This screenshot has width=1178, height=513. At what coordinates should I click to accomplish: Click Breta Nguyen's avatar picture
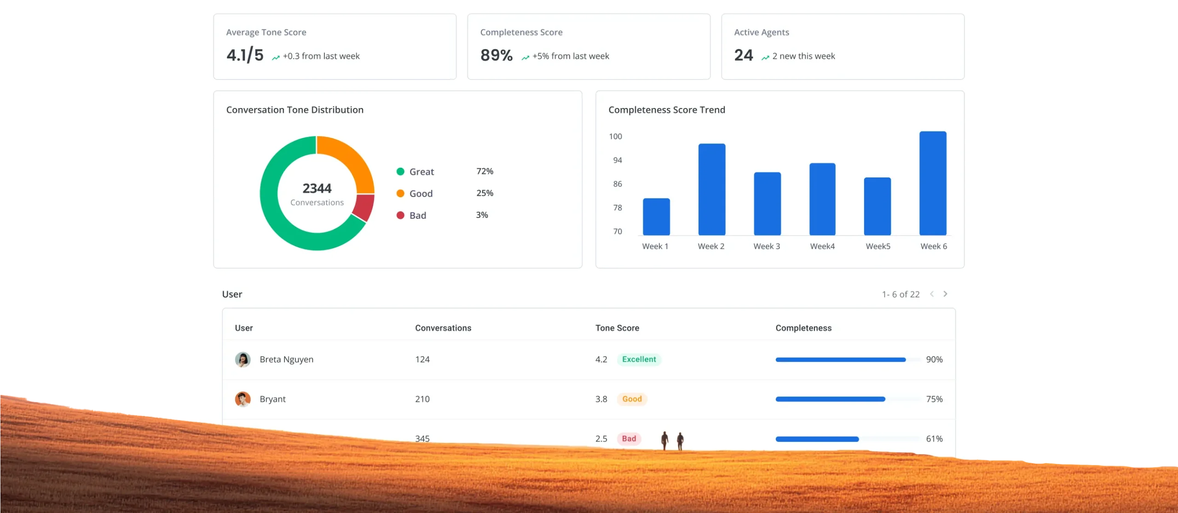tap(243, 359)
